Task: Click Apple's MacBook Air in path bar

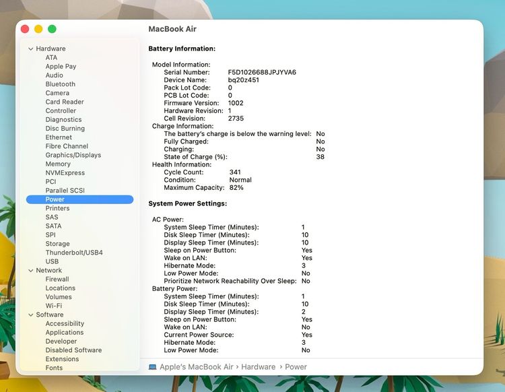Action: pyautogui.click(x=197, y=367)
